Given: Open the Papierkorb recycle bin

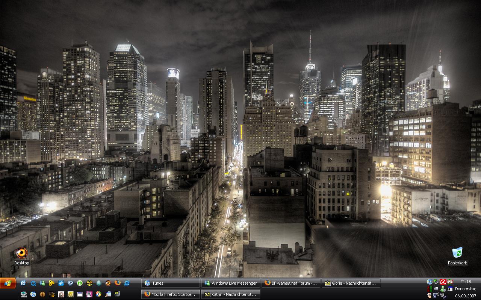Looking at the screenshot, I should point(457,255).
